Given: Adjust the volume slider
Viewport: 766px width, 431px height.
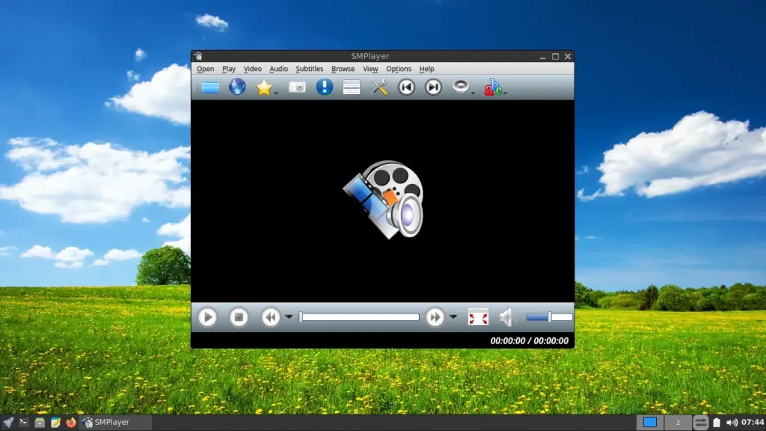Looking at the screenshot, I should pos(549,317).
